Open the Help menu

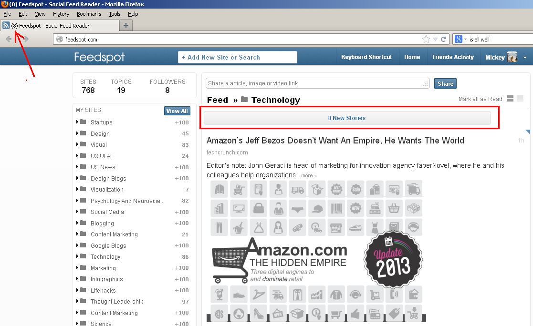(133, 14)
